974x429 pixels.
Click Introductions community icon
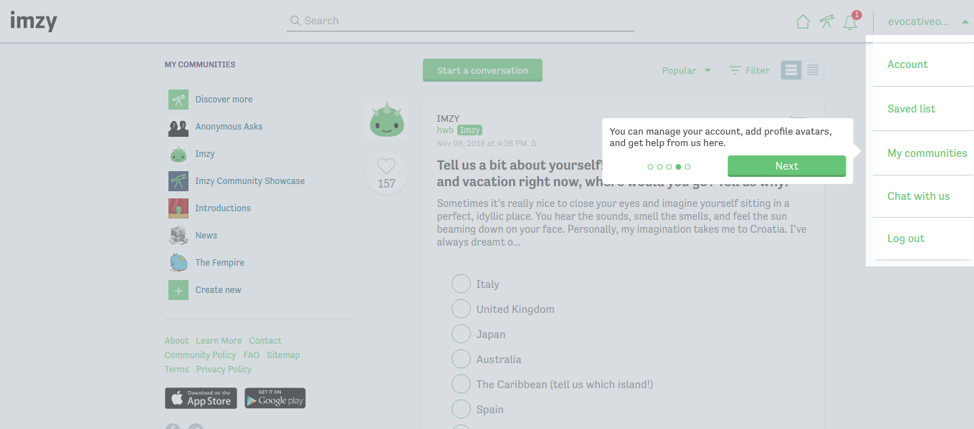click(178, 208)
